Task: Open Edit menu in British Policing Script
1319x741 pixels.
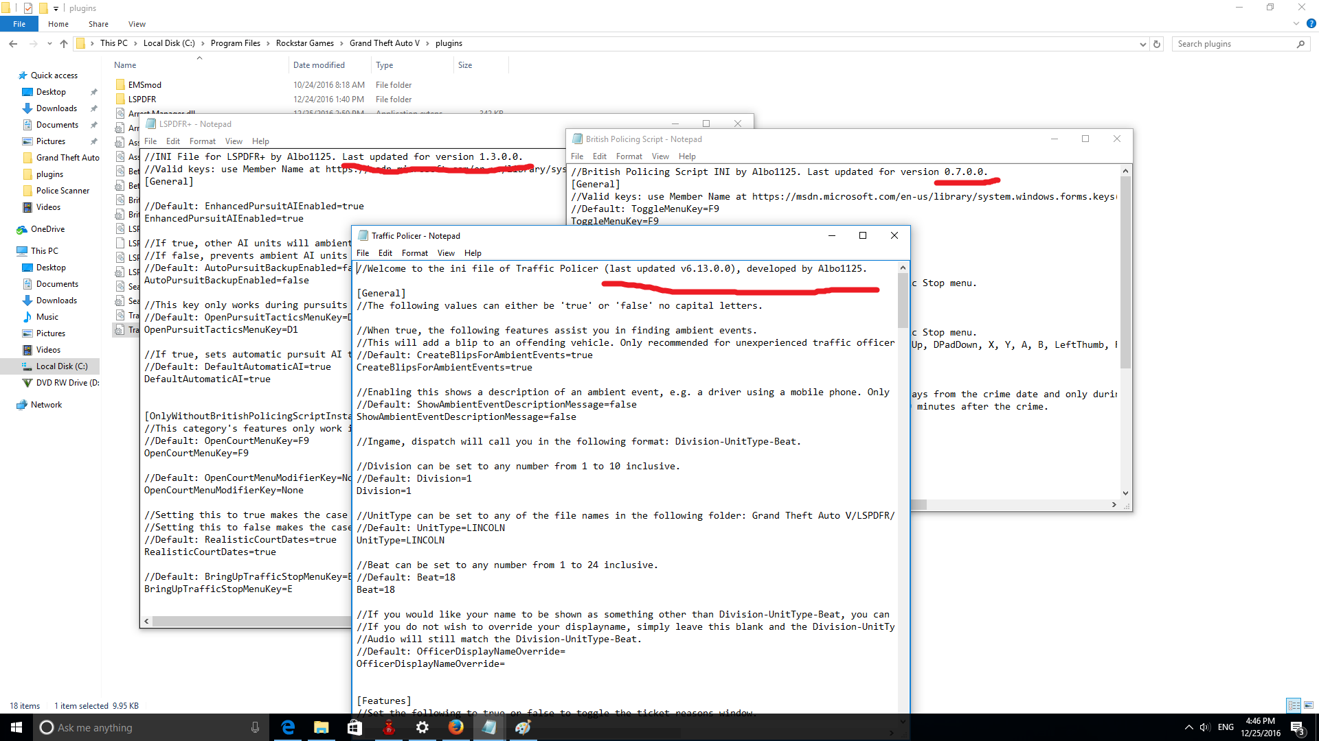Action: point(599,156)
